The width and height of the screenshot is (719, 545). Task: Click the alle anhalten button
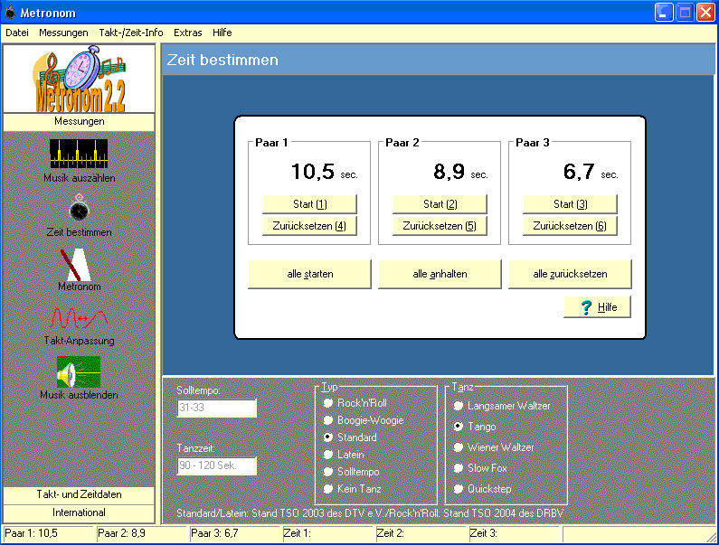(440, 274)
